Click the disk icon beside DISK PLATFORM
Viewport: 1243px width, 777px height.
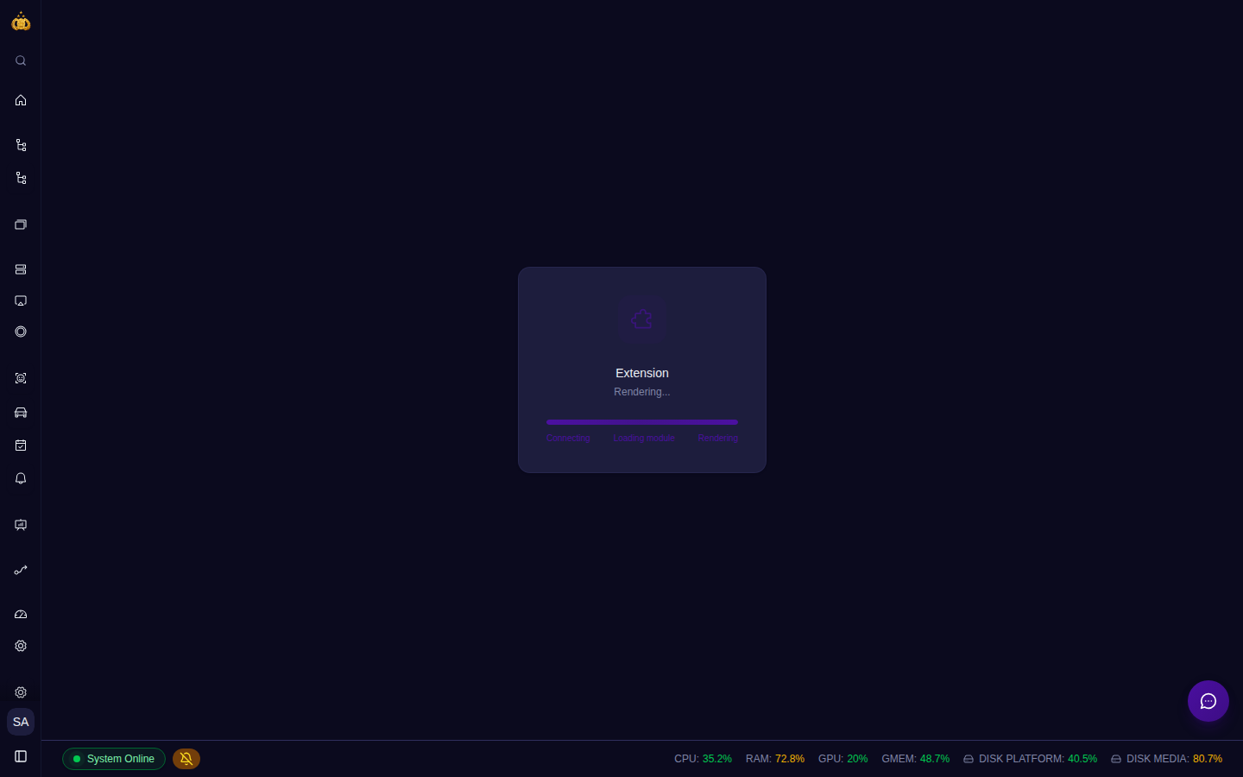(x=969, y=759)
